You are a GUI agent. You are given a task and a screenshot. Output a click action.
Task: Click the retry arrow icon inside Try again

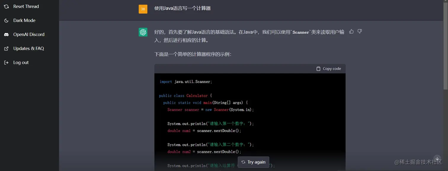pos(244,162)
